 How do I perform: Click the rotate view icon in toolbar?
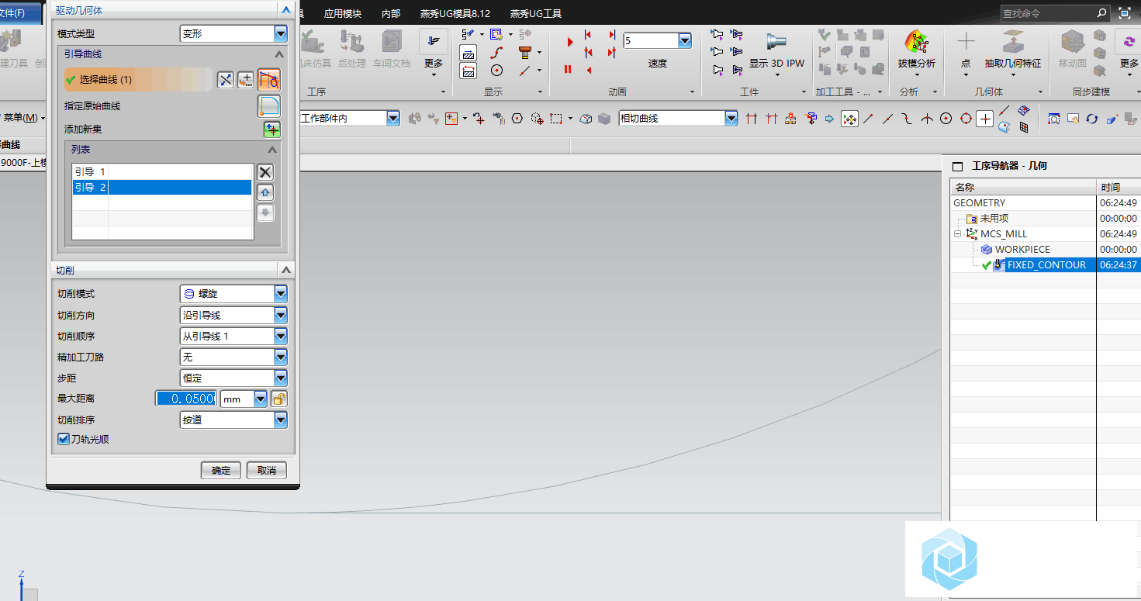tap(1092, 119)
